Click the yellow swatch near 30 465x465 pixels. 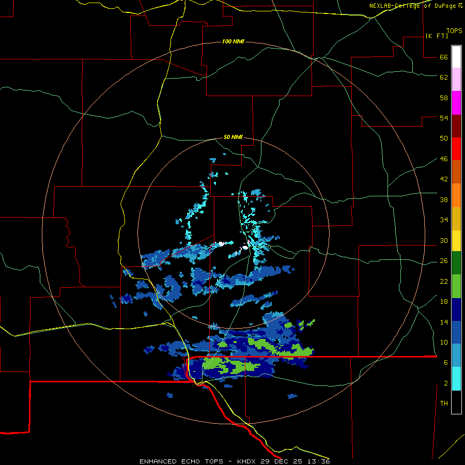point(456,241)
